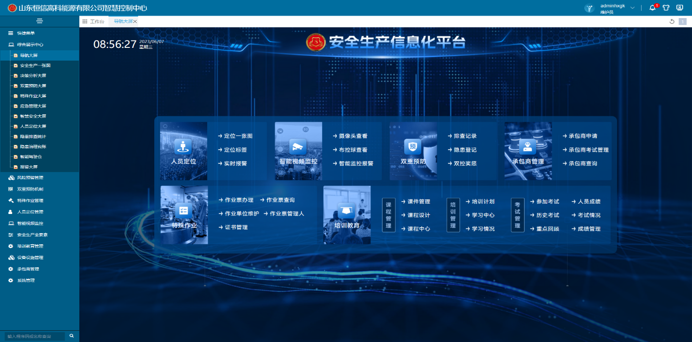
Task: Click the program code search input field
Action: tap(34, 336)
